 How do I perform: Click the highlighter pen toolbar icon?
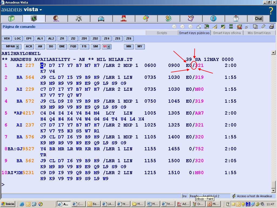[x=263, y=27]
